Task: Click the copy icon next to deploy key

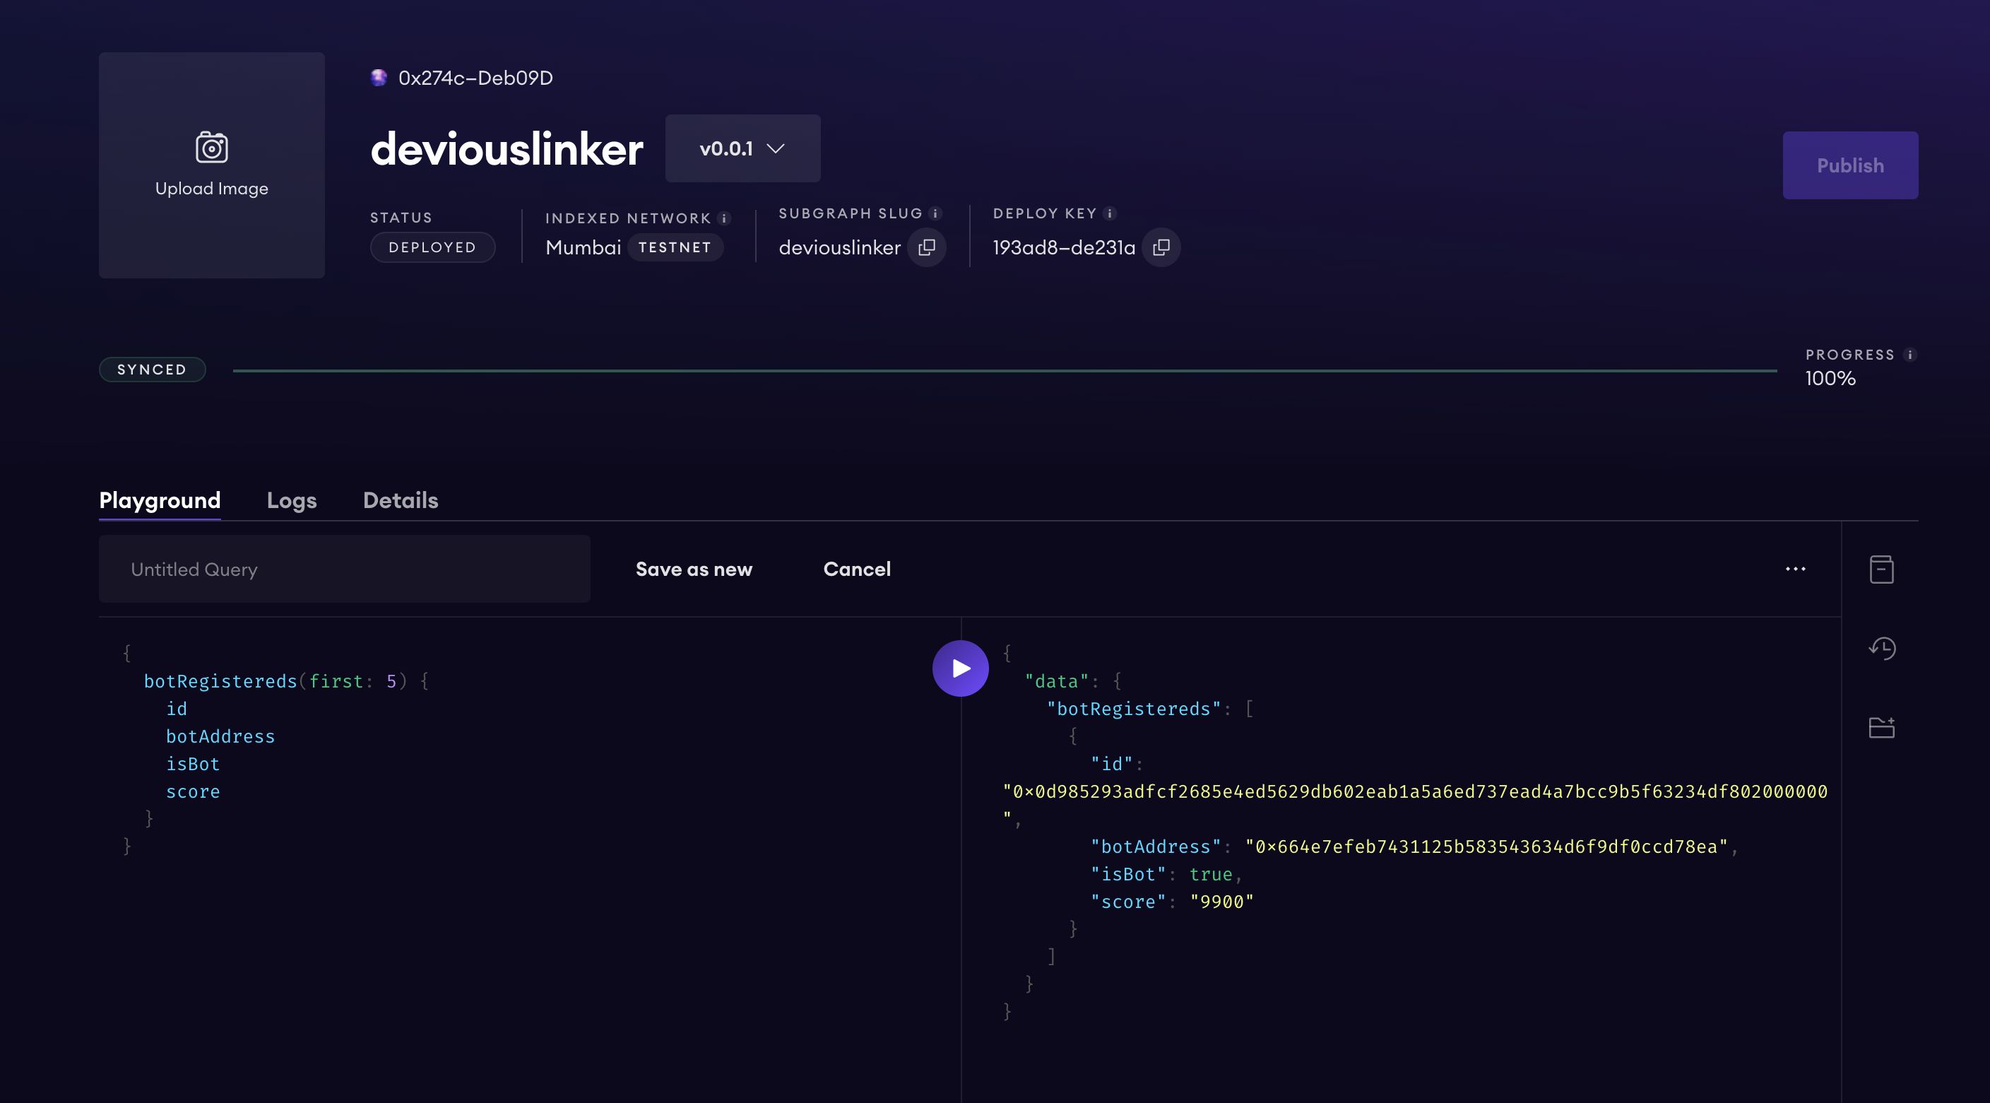Action: [x=1159, y=246]
